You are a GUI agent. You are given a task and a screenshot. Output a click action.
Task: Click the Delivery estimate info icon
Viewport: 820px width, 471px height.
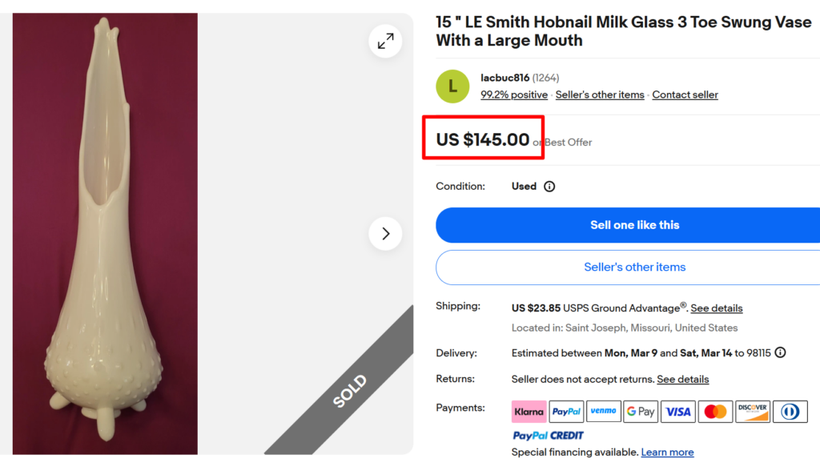click(780, 352)
